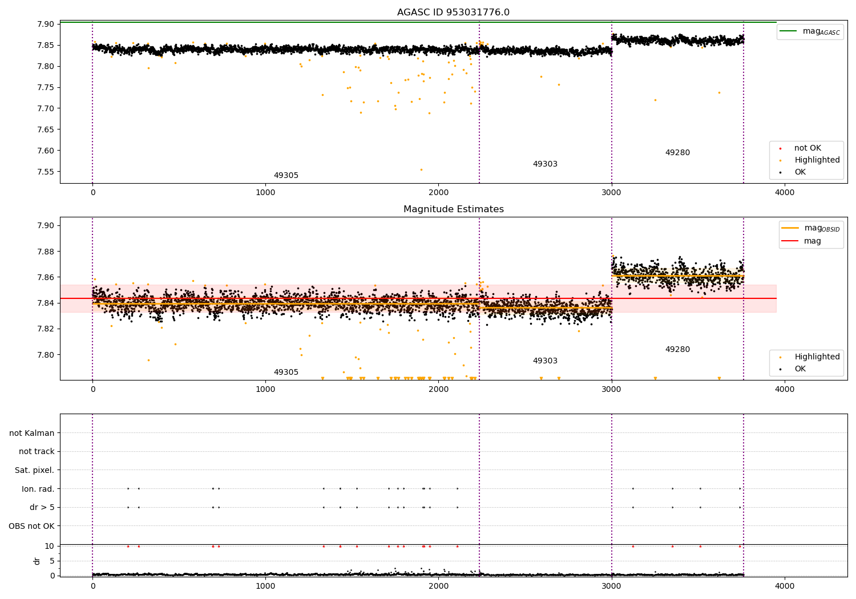Click the "Sat. pixel." row label
The image size is (856, 599).
35,471
